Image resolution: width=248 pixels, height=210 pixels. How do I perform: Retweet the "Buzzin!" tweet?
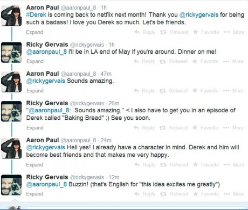174,194
